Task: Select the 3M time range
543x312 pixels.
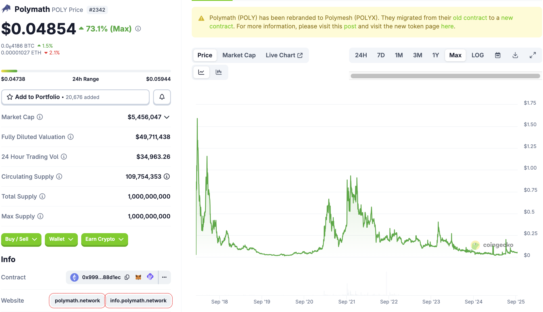Action: (417, 55)
